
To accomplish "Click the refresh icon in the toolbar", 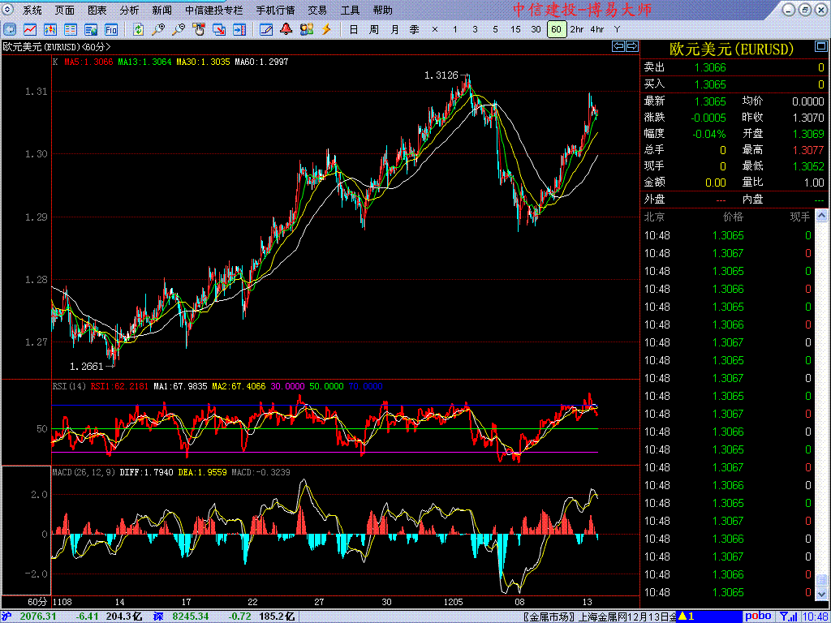I will click(139, 29).
